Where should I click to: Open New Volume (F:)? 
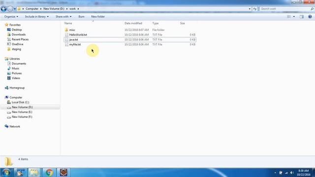coord(22,117)
